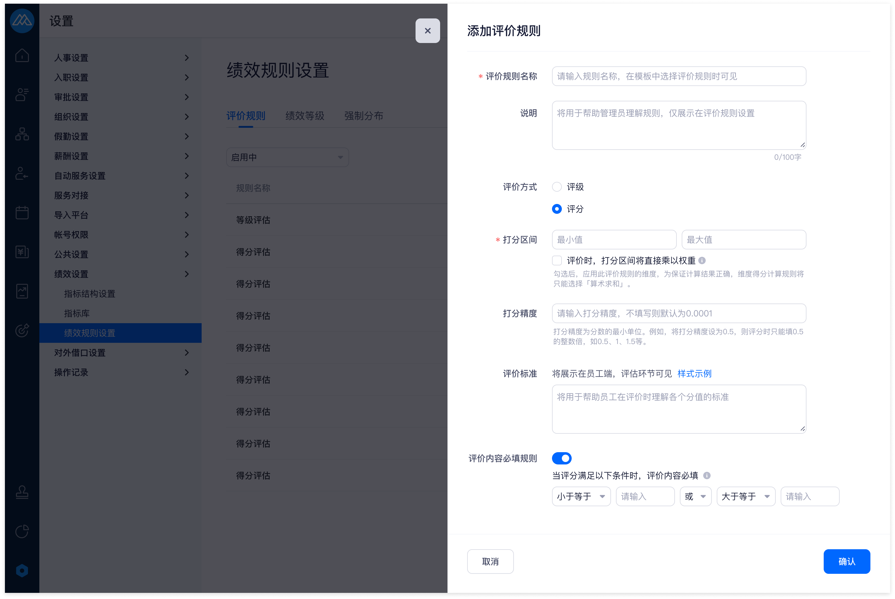
Task: Open the 大于等于 condition dropdown
Action: click(746, 496)
